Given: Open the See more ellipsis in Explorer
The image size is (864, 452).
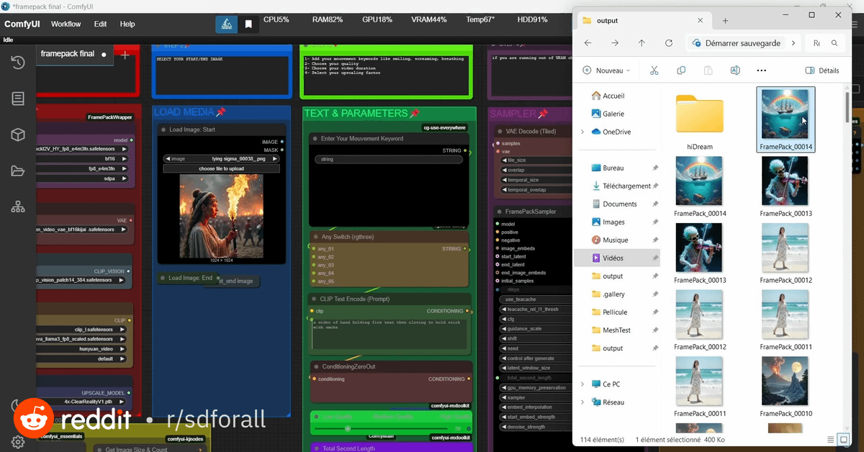Looking at the screenshot, I should 762,71.
